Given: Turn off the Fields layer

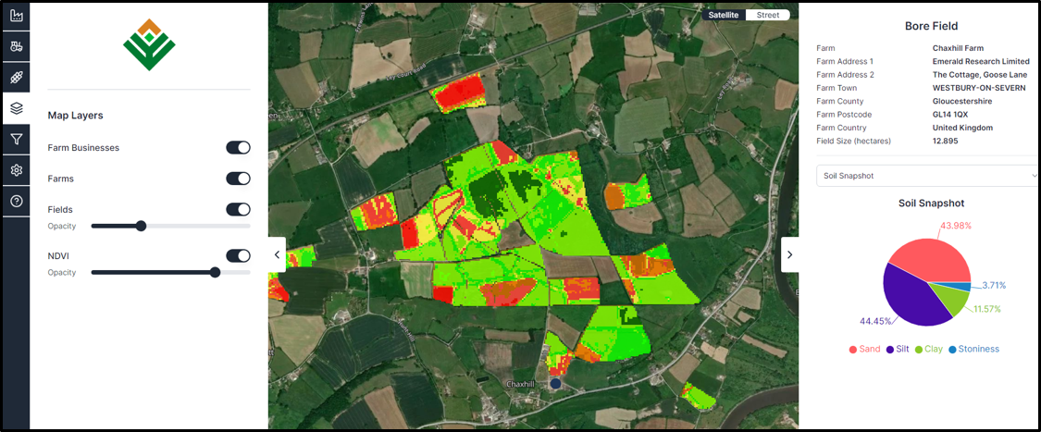Looking at the screenshot, I should 238,210.
